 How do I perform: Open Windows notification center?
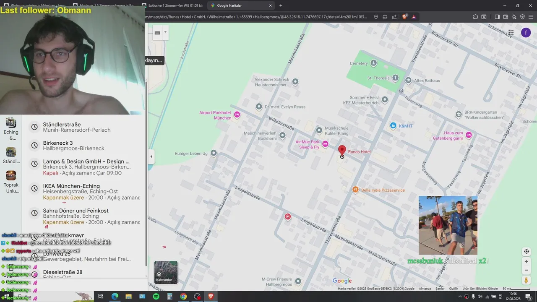coord(529,297)
